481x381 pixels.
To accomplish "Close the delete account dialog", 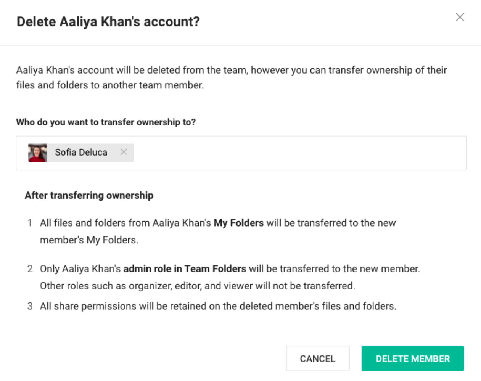I will 460,17.
